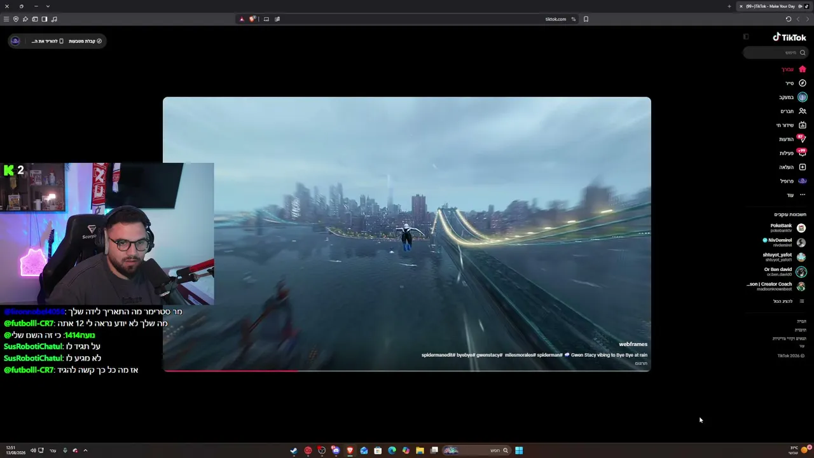This screenshot has width=814, height=458.
Task: Click the Spider-Man video to pause it
Action: pyautogui.click(x=407, y=233)
